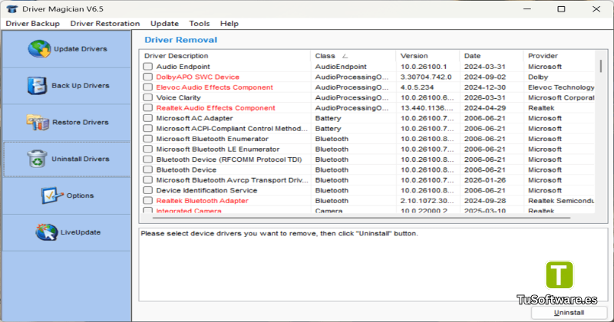This screenshot has height=322, width=614.
Task: Click version 4.0.5.234 cell
Action: click(417, 87)
